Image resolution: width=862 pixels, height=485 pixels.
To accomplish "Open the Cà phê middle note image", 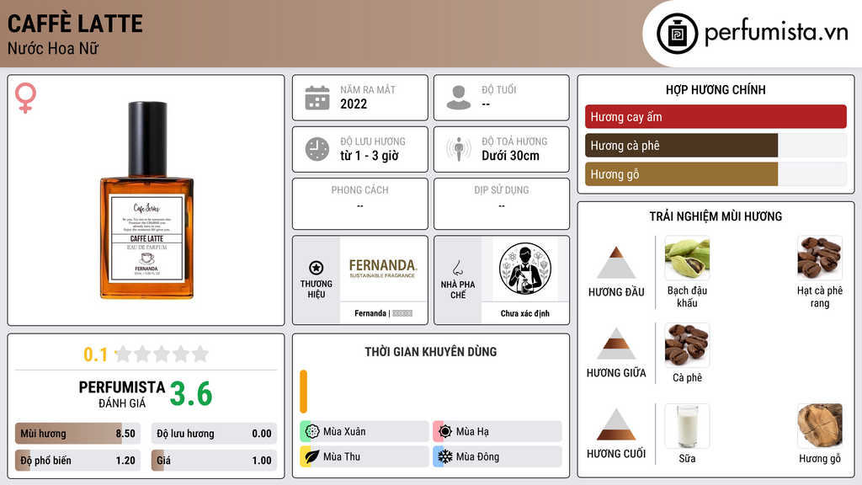I will [687, 345].
